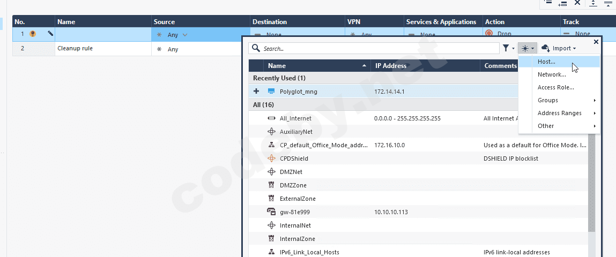The image size is (616, 257).
Task: Click the Track column header
Action: (x=588, y=21)
